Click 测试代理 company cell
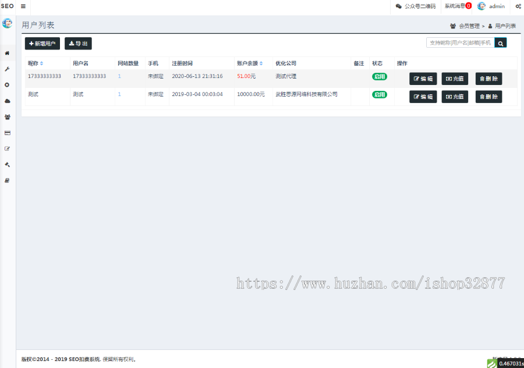Screen dimensions: 524x368 286,76
